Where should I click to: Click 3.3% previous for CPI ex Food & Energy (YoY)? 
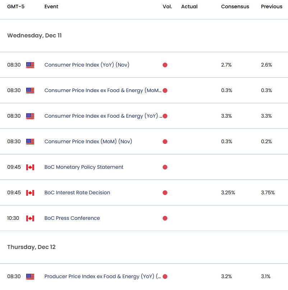(266, 116)
